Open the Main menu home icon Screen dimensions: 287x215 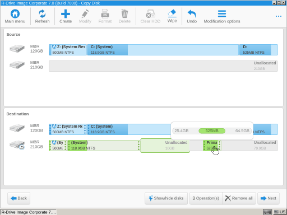pos(15,16)
